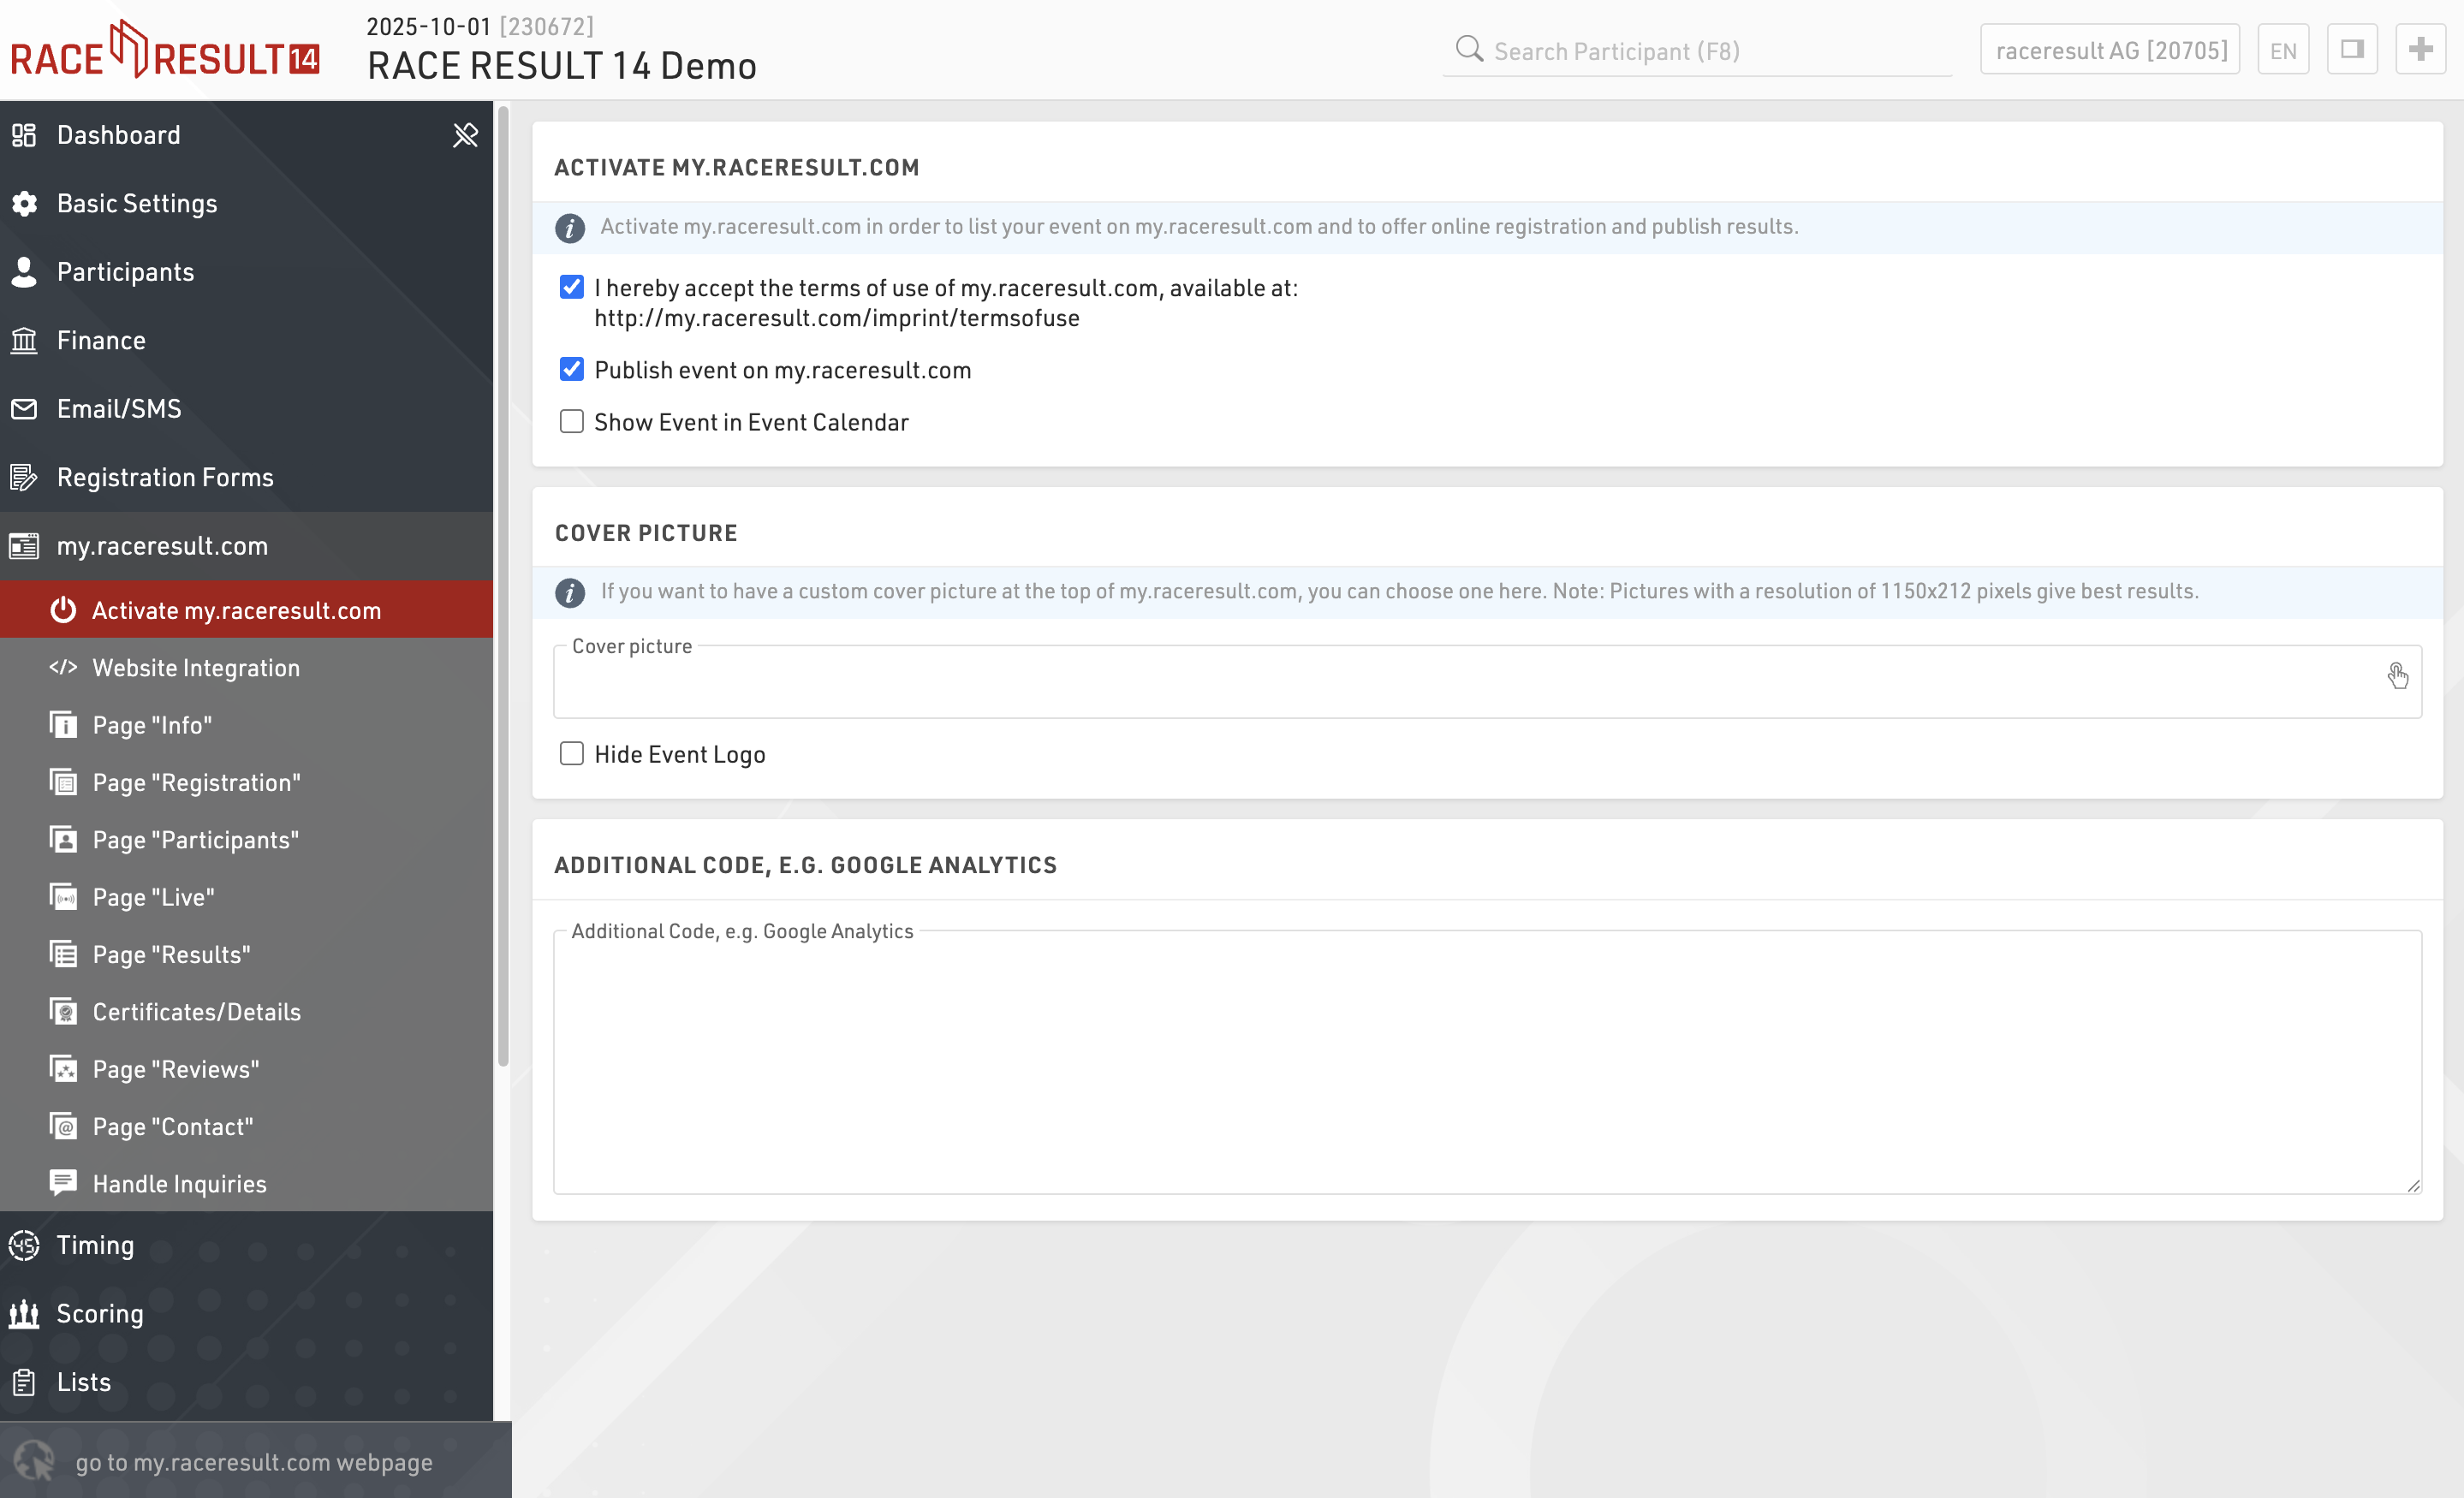Enable Show Event in Event Calendar
This screenshot has width=2464, height=1498.
click(x=571, y=422)
